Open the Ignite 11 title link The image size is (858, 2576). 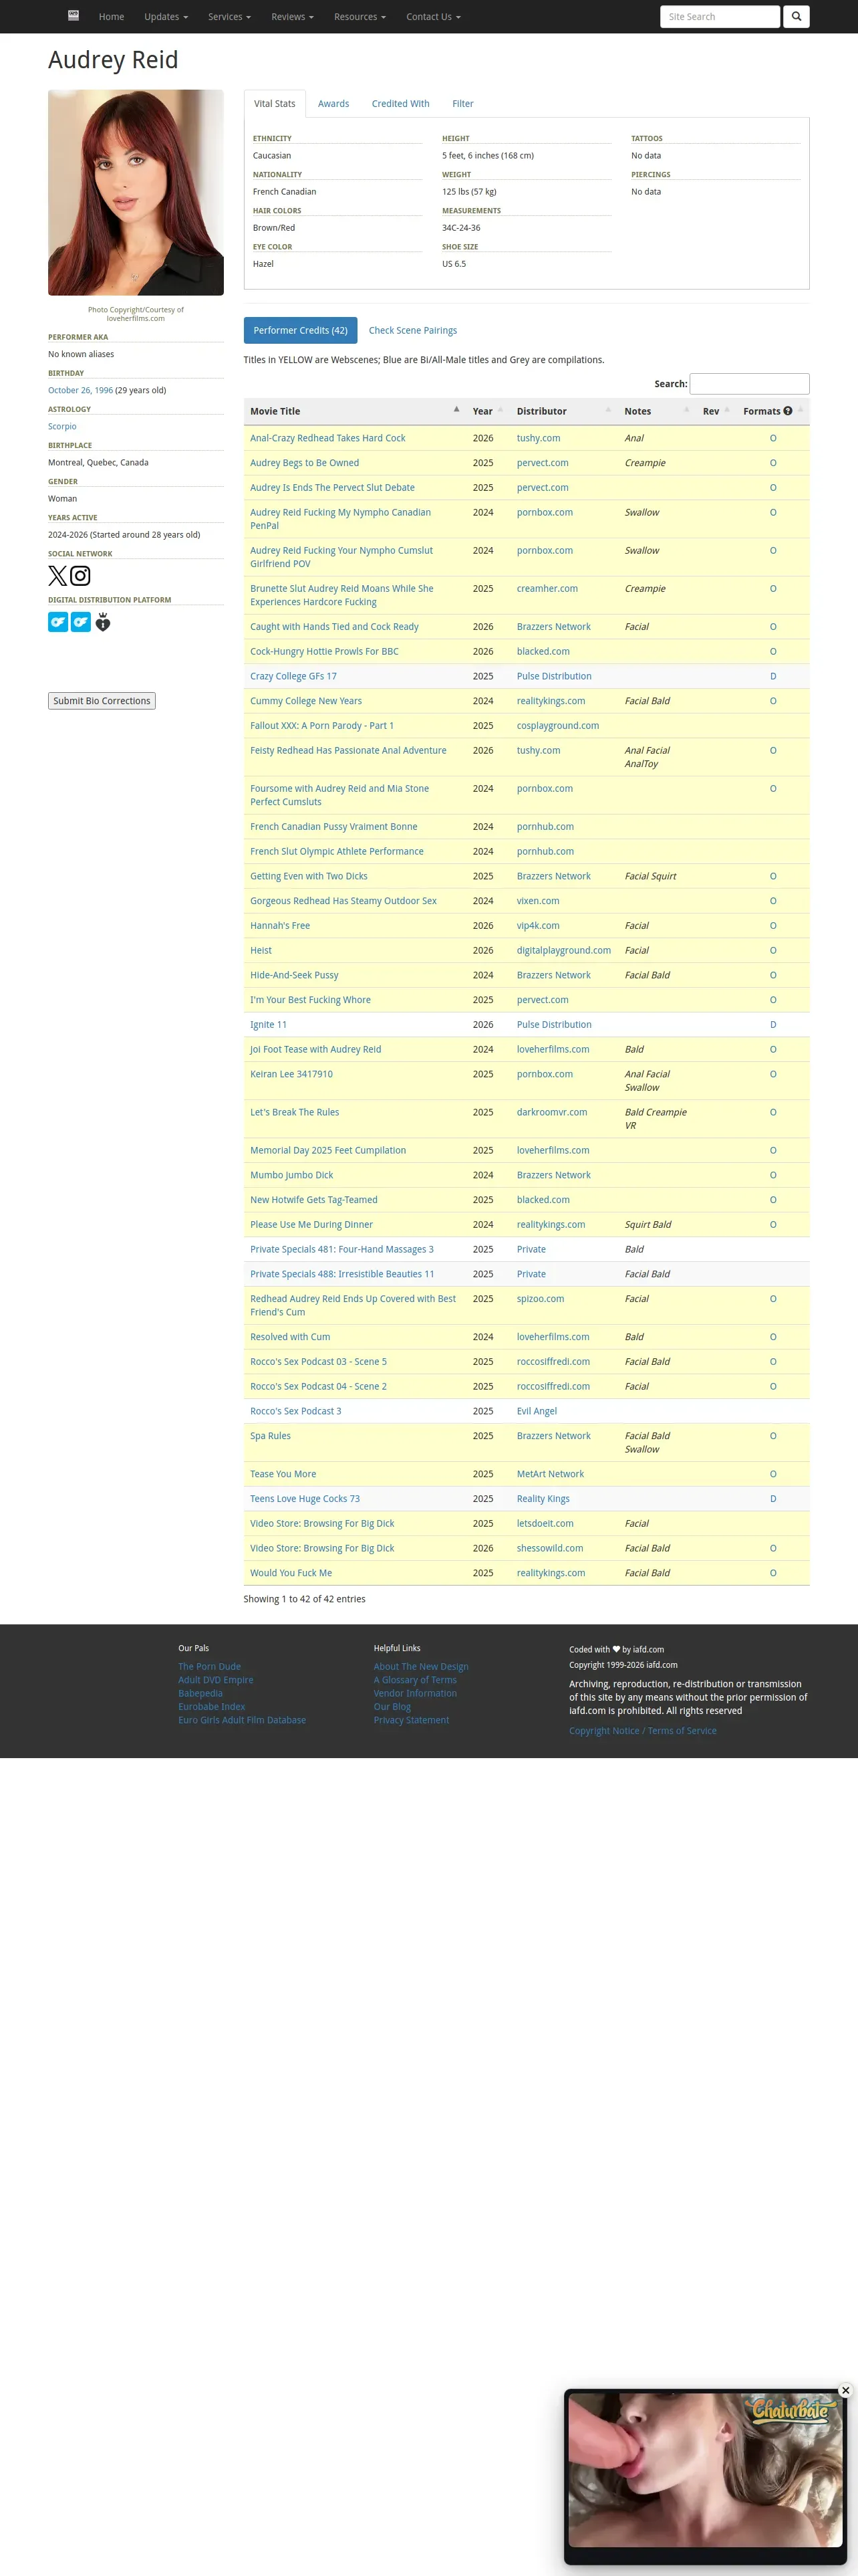(x=268, y=1025)
